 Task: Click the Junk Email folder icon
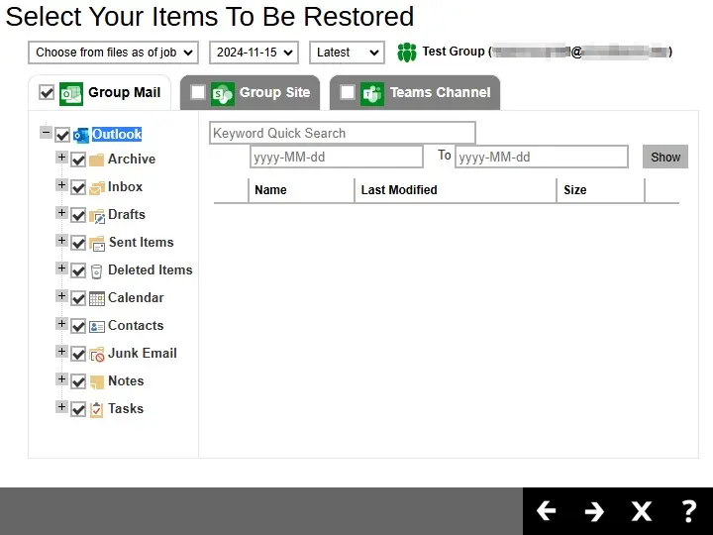[x=97, y=354]
